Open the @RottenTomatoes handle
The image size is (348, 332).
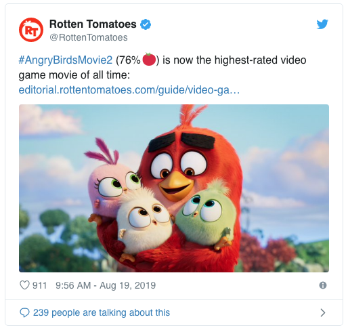89,37
